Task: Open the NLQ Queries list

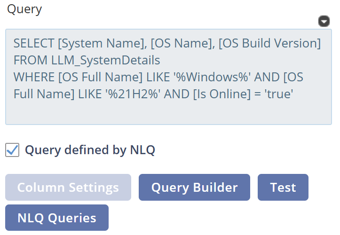Action: point(57,218)
